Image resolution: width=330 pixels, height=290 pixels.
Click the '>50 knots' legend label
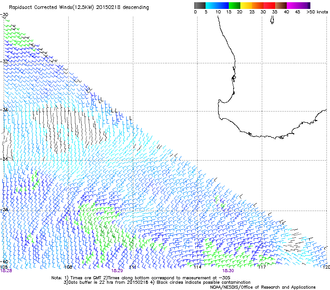[317, 12]
